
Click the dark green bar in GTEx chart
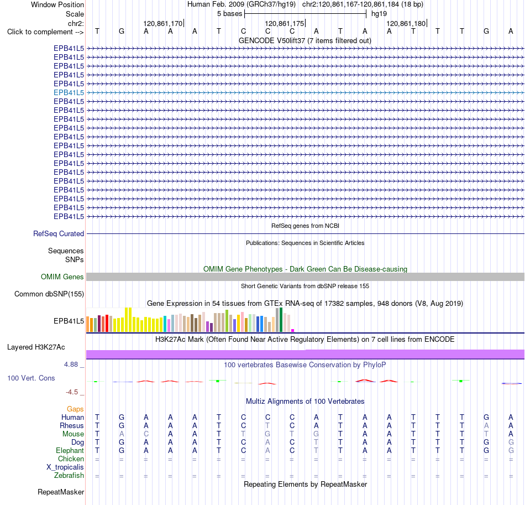tap(281, 320)
